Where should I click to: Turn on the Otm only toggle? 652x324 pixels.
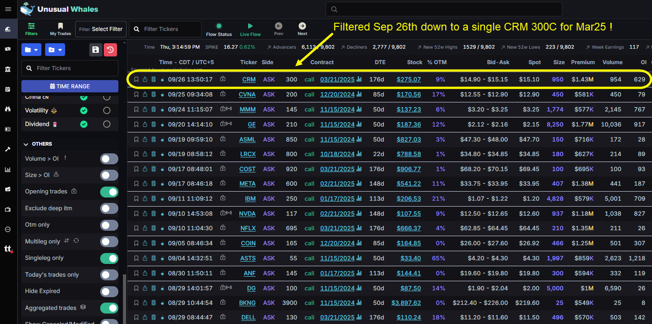pos(109,225)
